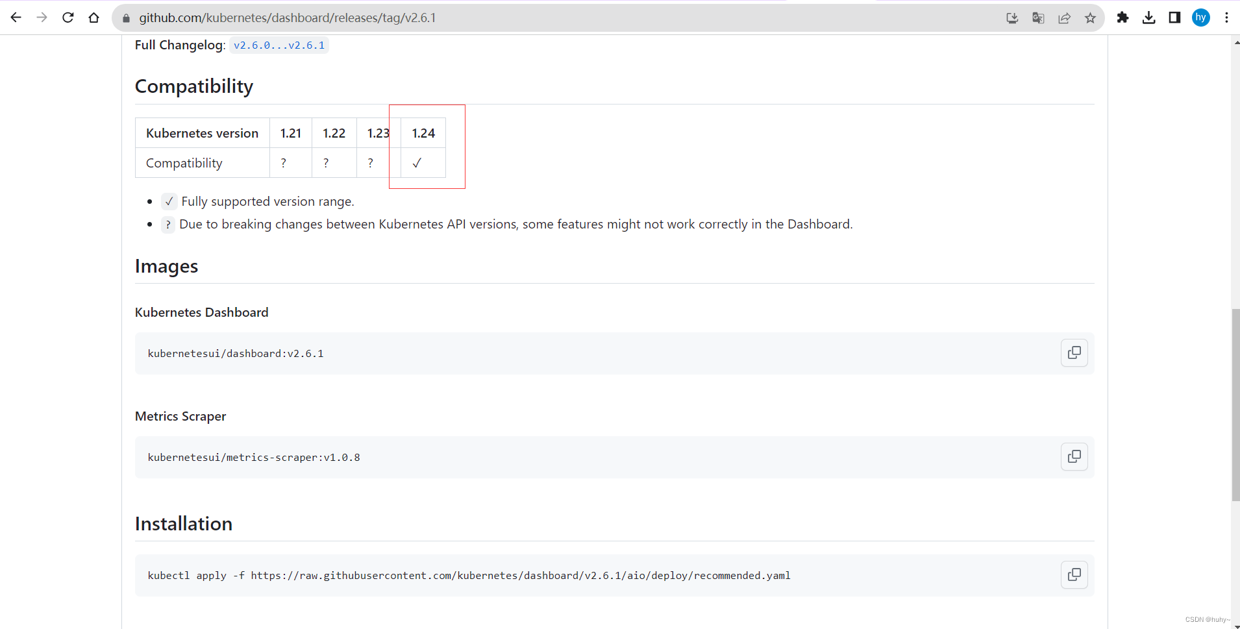The width and height of the screenshot is (1240, 629).
Task: Copy the kubectl apply installation command
Action: point(1074,574)
